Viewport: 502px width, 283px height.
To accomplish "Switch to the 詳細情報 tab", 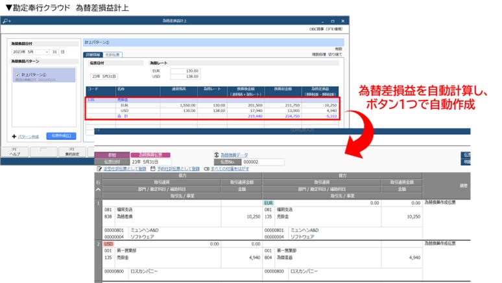I will click(x=93, y=54).
